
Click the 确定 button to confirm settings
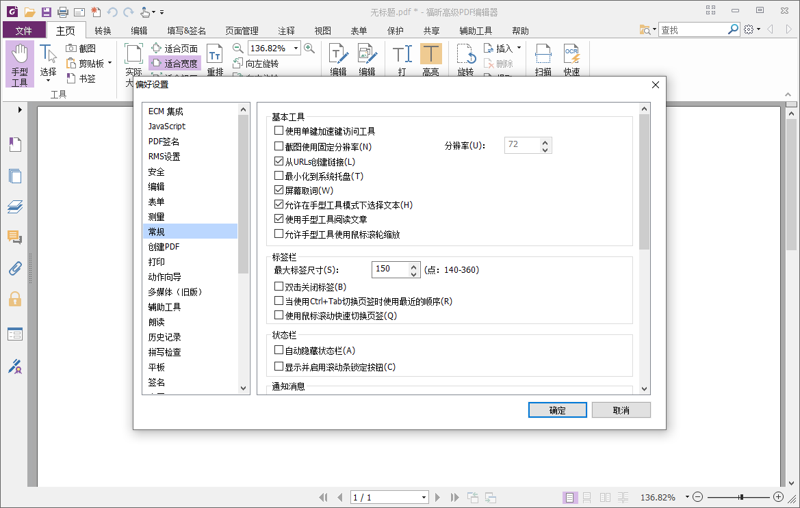tap(557, 410)
